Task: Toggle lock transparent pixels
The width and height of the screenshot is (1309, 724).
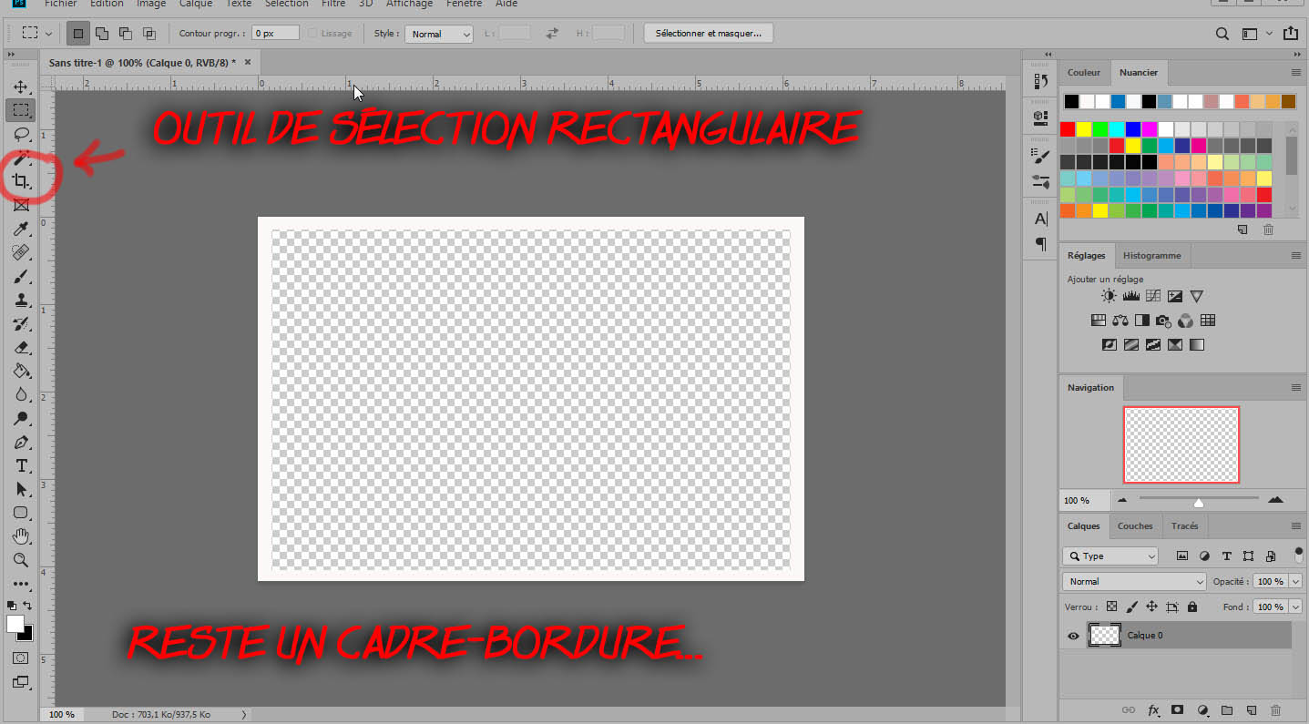Action: (1111, 607)
